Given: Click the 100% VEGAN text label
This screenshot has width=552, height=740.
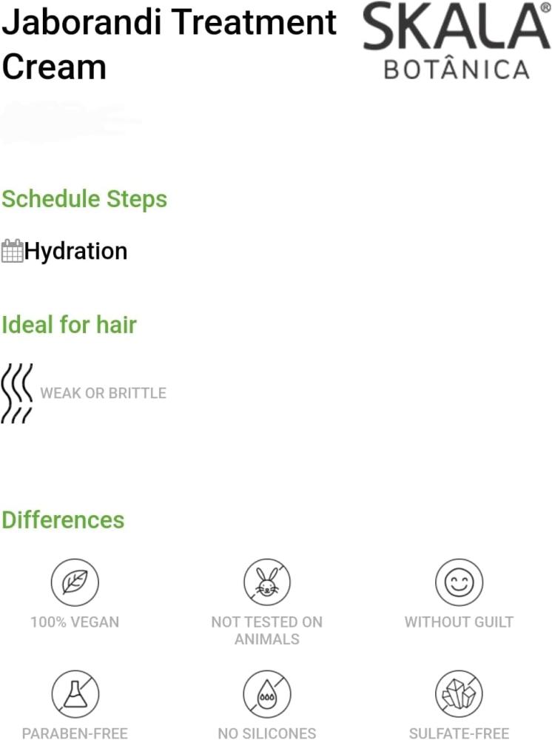Looking at the screenshot, I should pos(75,622).
